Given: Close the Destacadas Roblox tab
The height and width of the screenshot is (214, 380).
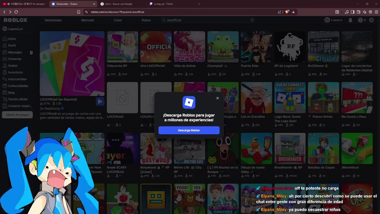Looking at the screenshot, I should 94,4.
